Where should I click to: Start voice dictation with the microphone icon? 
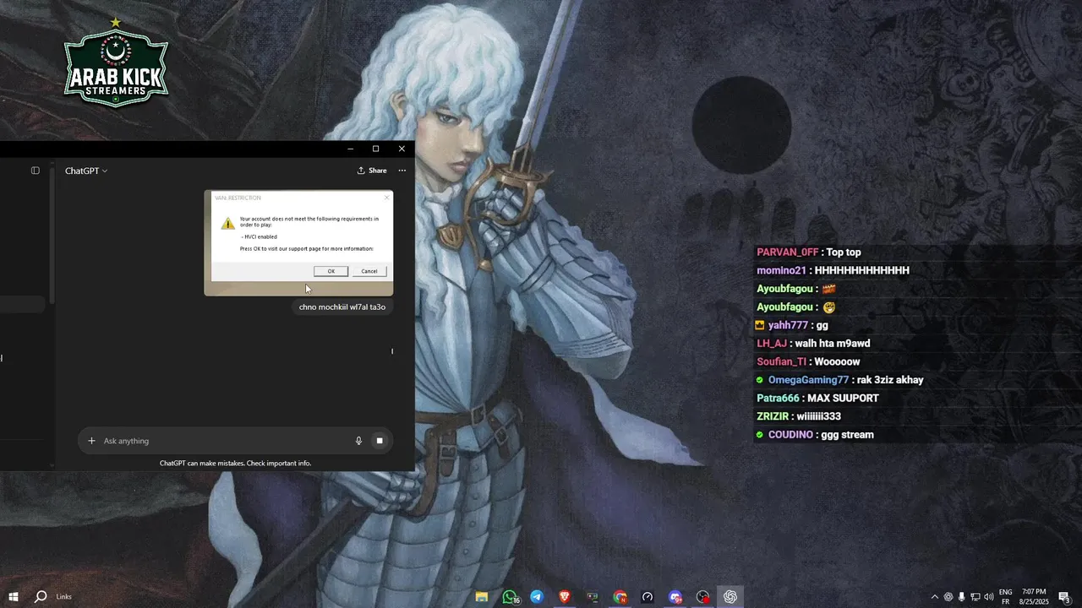(x=358, y=441)
